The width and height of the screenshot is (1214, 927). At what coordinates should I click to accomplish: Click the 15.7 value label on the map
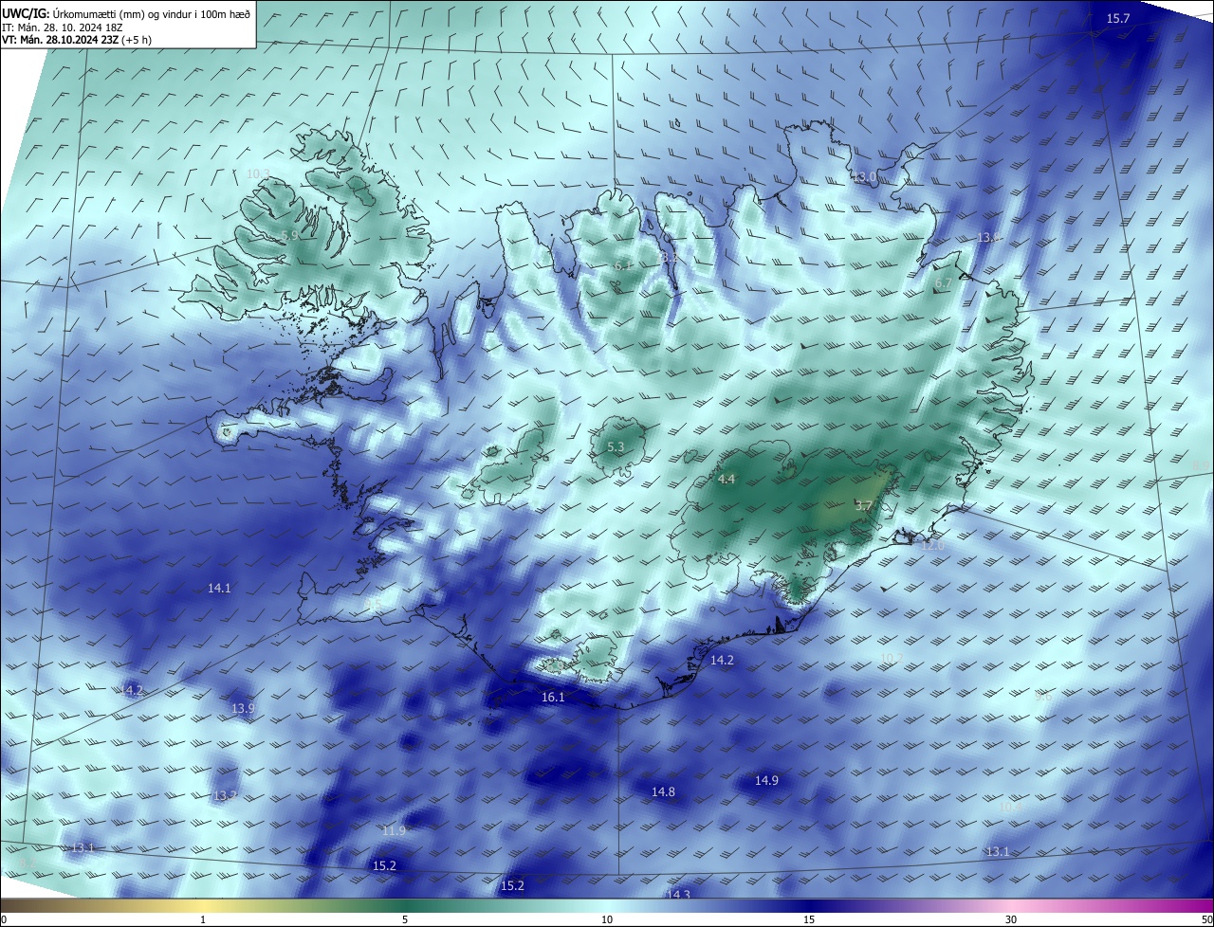(1119, 19)
